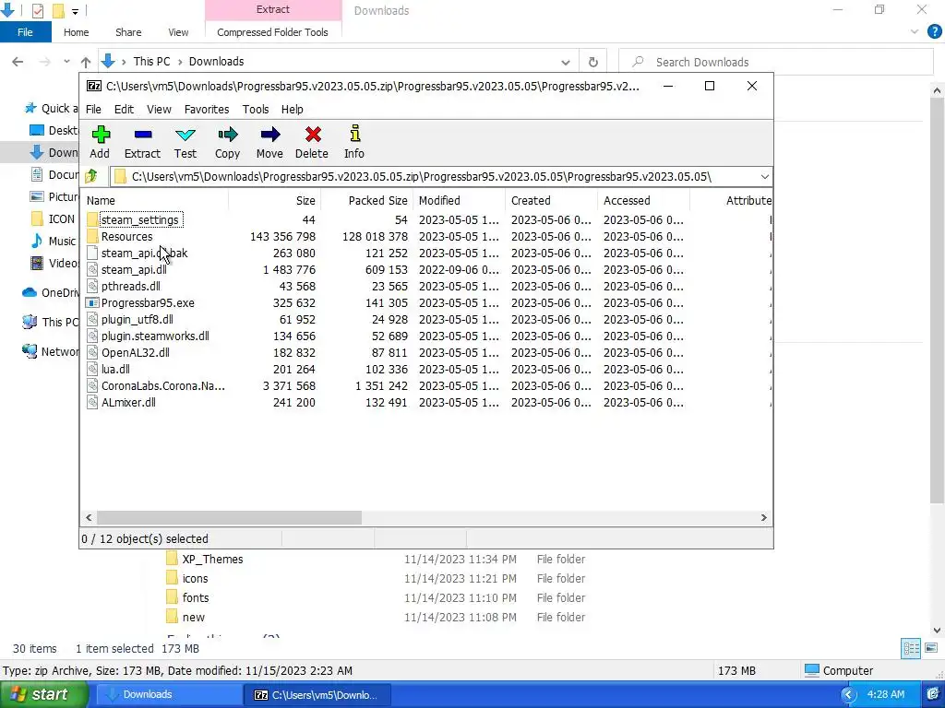Select OpenAL32.dll file
This screenshot has width=945, height=708.
coord(135,352)
